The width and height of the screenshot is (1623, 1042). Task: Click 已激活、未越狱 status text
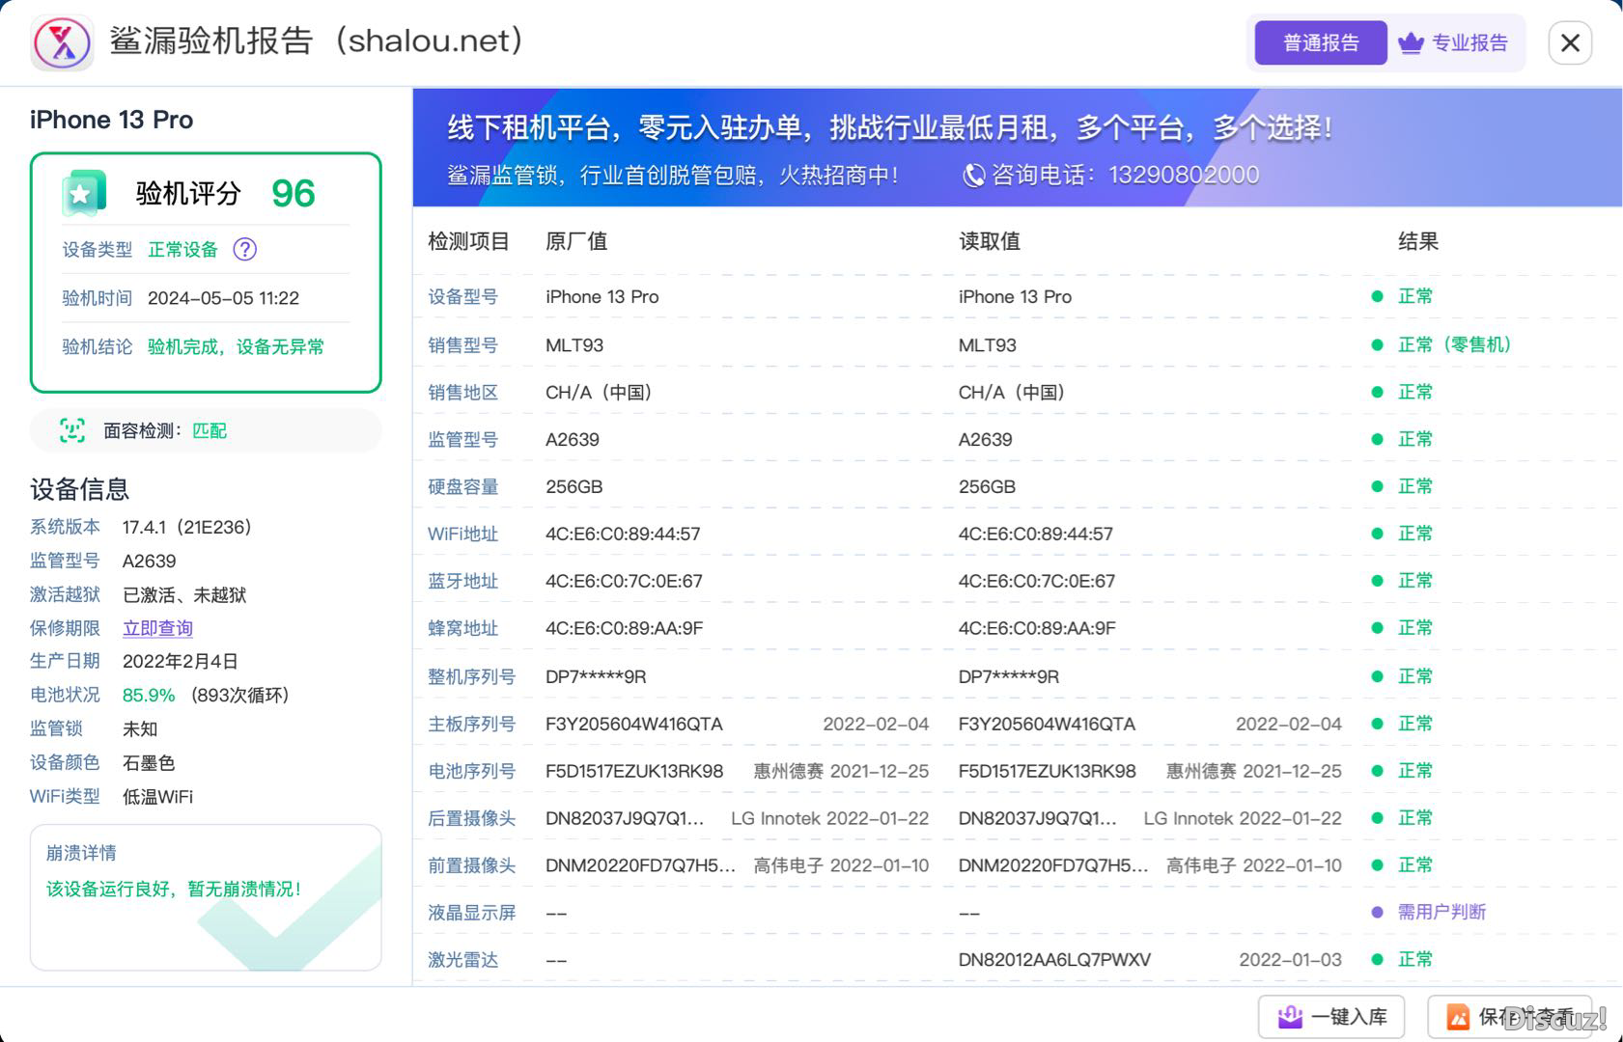click(x=184, y=594)
